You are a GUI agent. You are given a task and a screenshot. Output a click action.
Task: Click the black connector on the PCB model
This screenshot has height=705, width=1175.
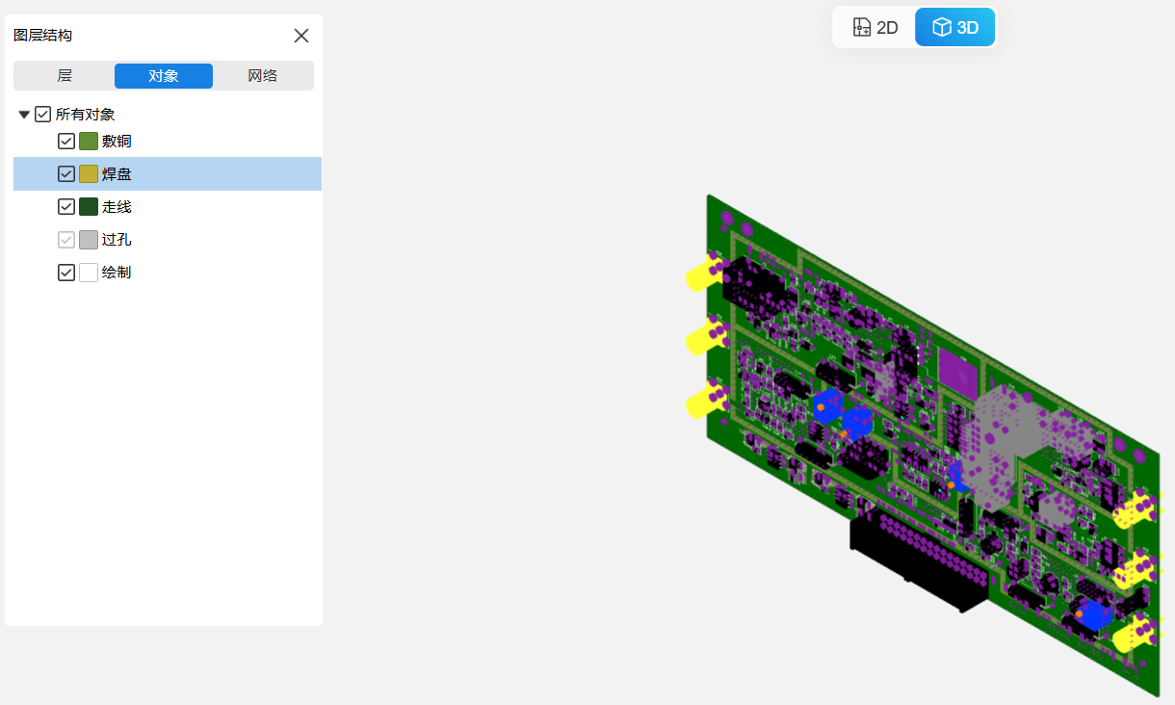tap(915, 563)
